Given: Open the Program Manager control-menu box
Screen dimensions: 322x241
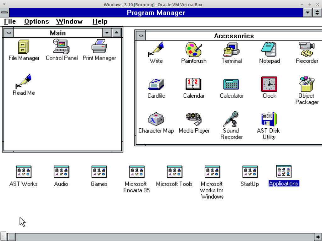Looking at the screenshot, I should (x=4, y=13).
